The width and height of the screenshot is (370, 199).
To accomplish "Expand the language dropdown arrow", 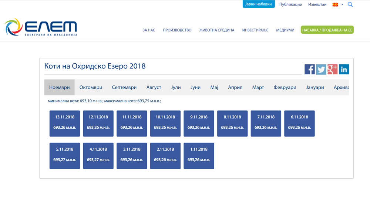I will (342, 4).
